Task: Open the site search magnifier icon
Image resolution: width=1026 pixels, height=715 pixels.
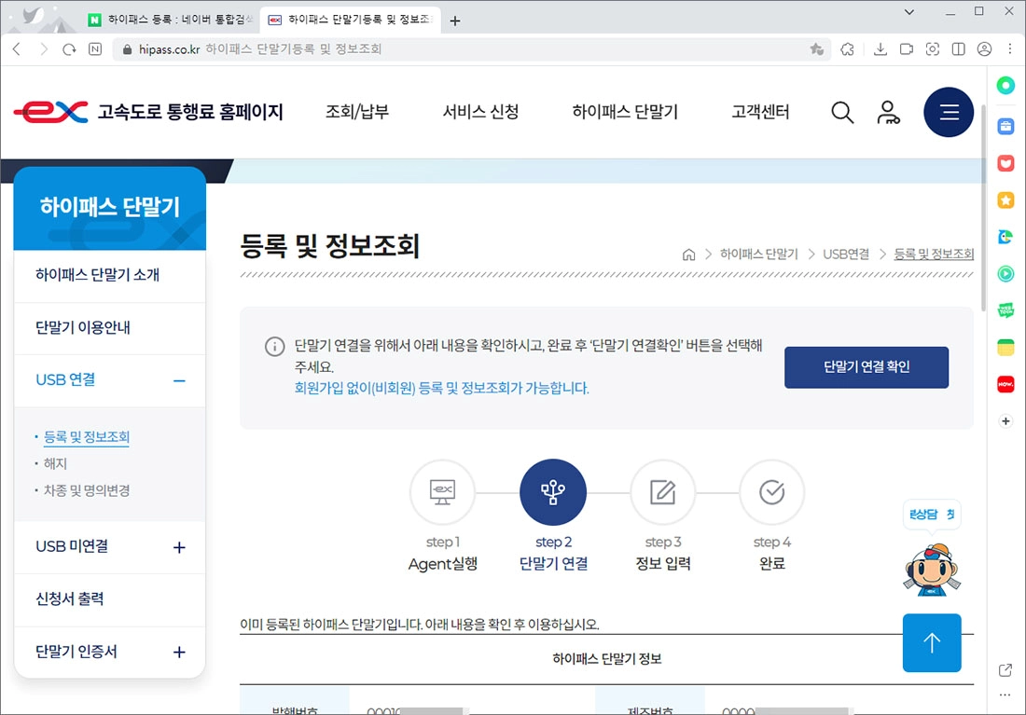Action: [x=842, y=112]
